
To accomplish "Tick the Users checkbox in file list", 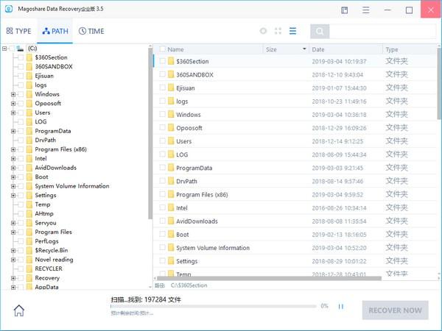I will pos(162,140).
